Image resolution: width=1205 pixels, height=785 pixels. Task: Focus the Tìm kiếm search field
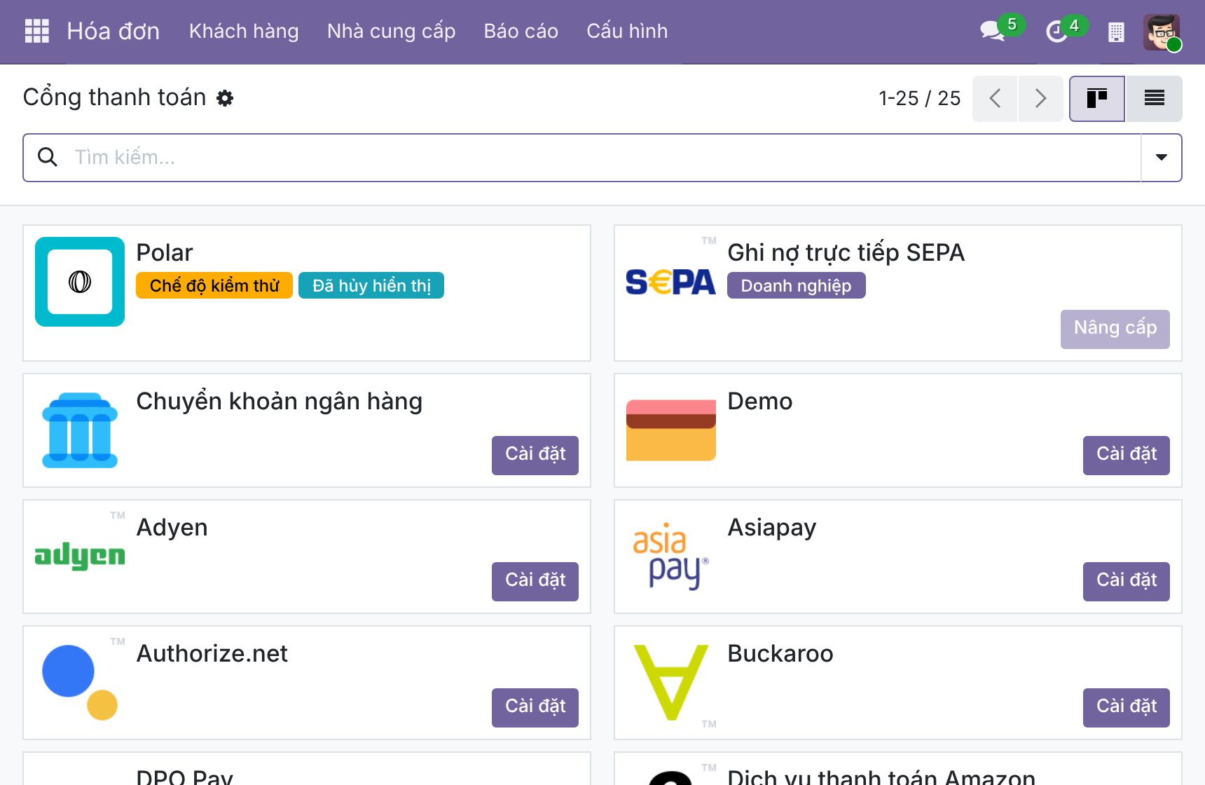602,158
